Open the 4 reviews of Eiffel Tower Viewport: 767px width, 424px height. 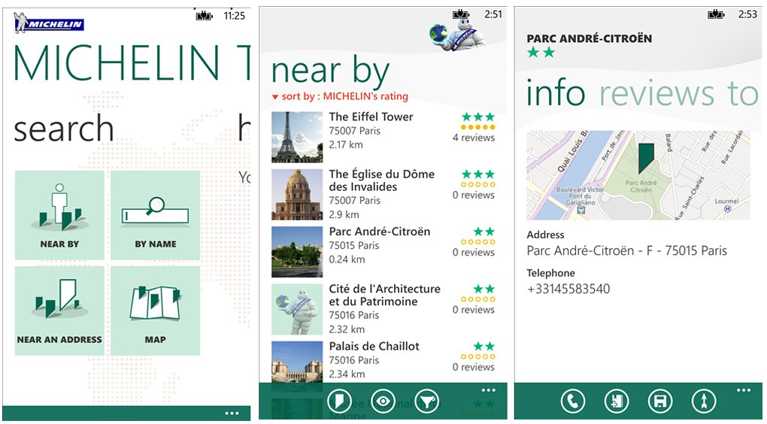tap(474, 138)
